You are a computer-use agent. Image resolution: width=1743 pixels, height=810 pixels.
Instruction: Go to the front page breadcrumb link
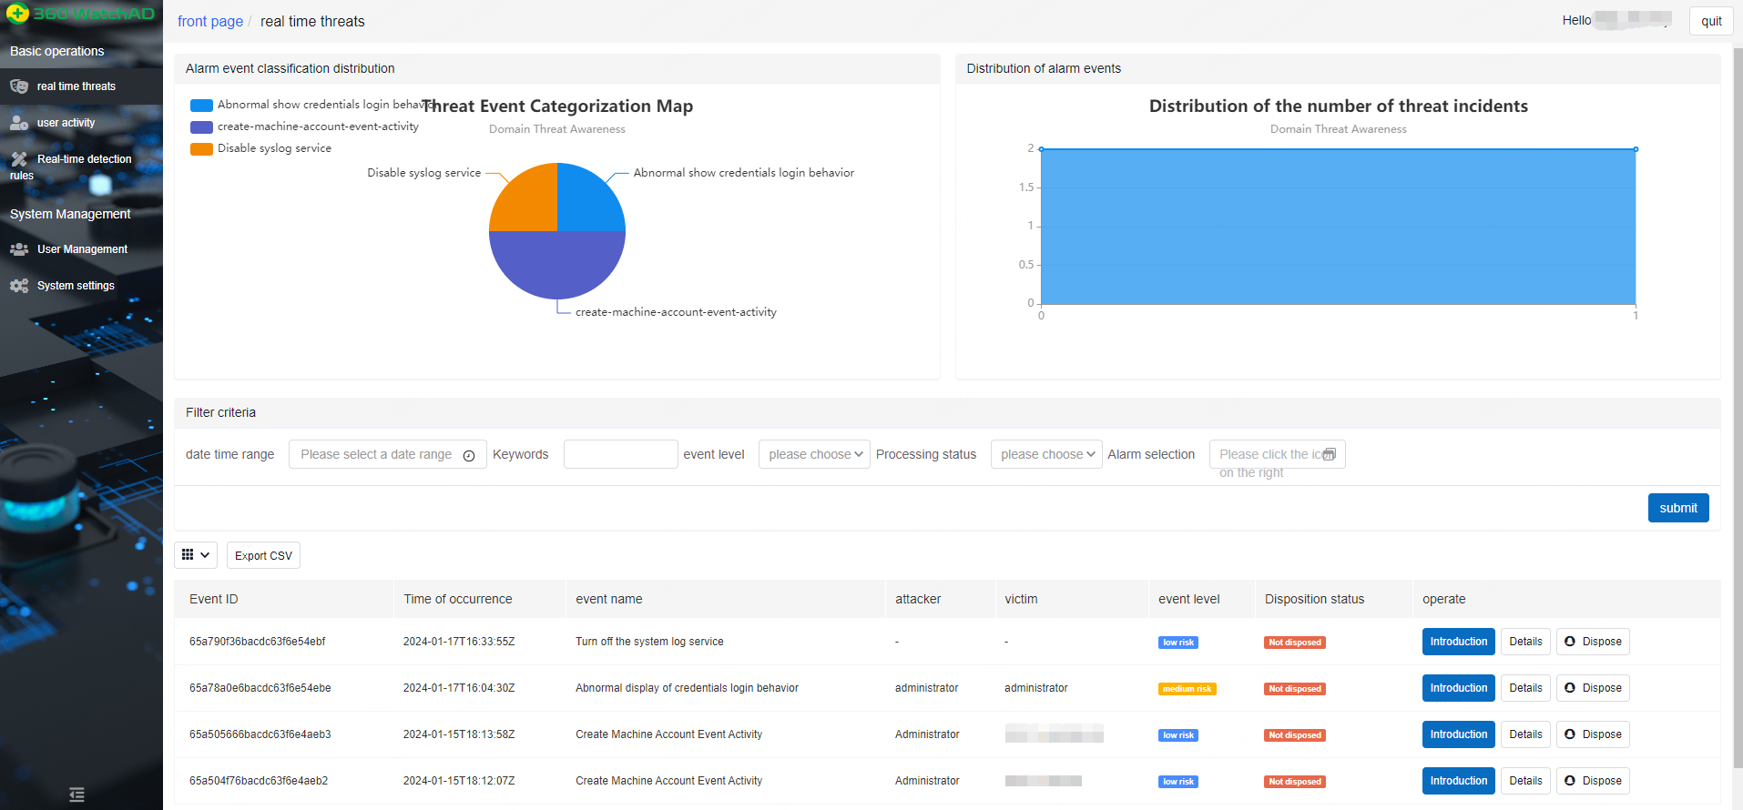pos(210,21)
